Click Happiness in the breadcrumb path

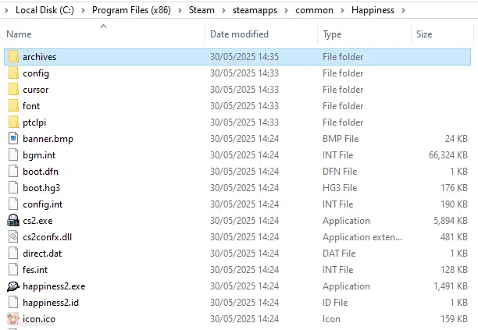(x=373, y=10)
